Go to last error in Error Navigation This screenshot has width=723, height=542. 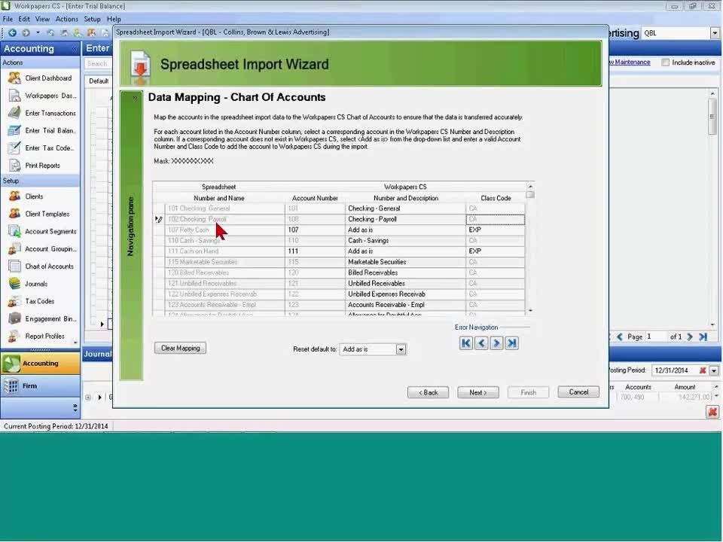click(x=512, y=343)
